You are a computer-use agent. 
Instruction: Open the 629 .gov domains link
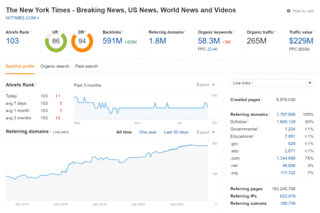pyautogui.click(x=292, y=144)
